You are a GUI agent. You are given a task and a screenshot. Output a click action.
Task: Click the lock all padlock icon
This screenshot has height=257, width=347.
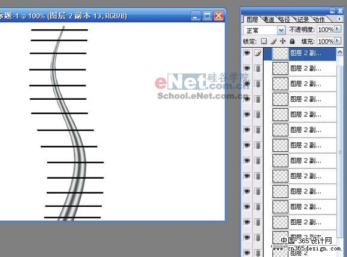[x=292, y=41]
